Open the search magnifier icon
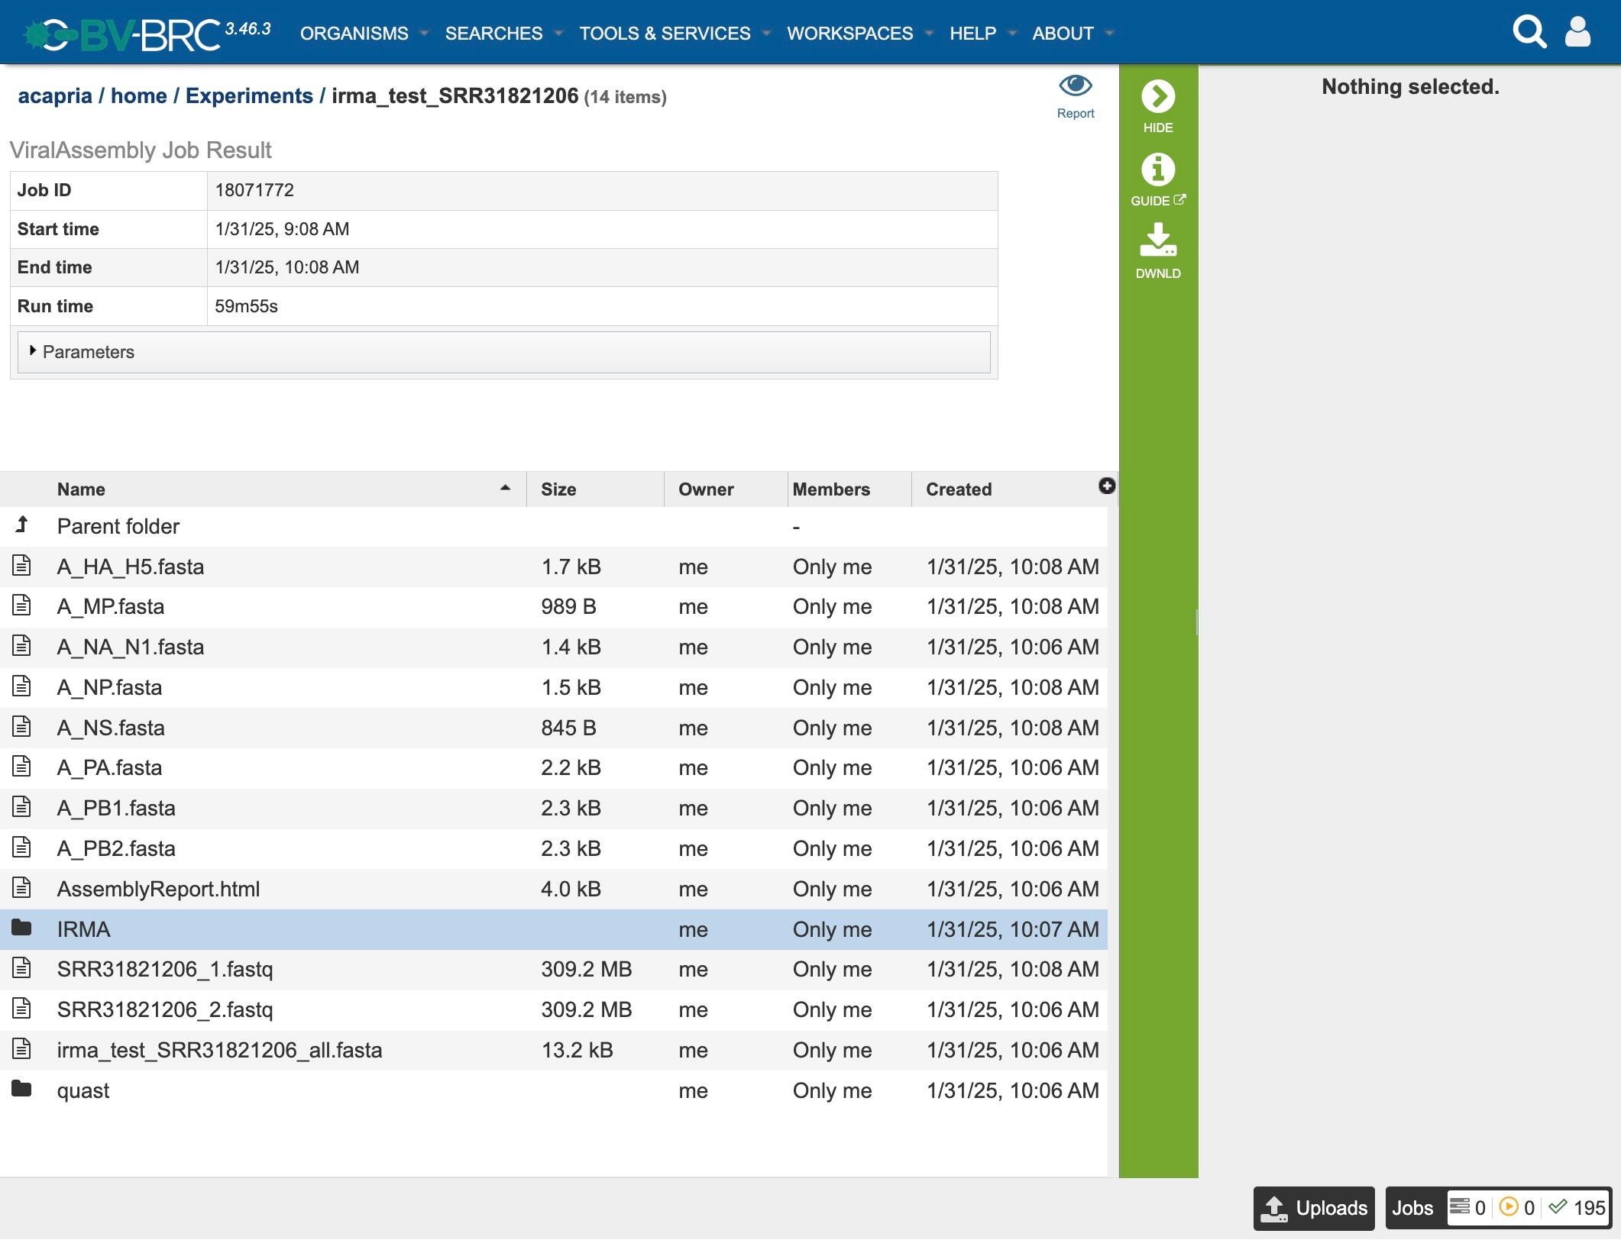Viewport: 1621px width, 1240px height. point(1529,32)
